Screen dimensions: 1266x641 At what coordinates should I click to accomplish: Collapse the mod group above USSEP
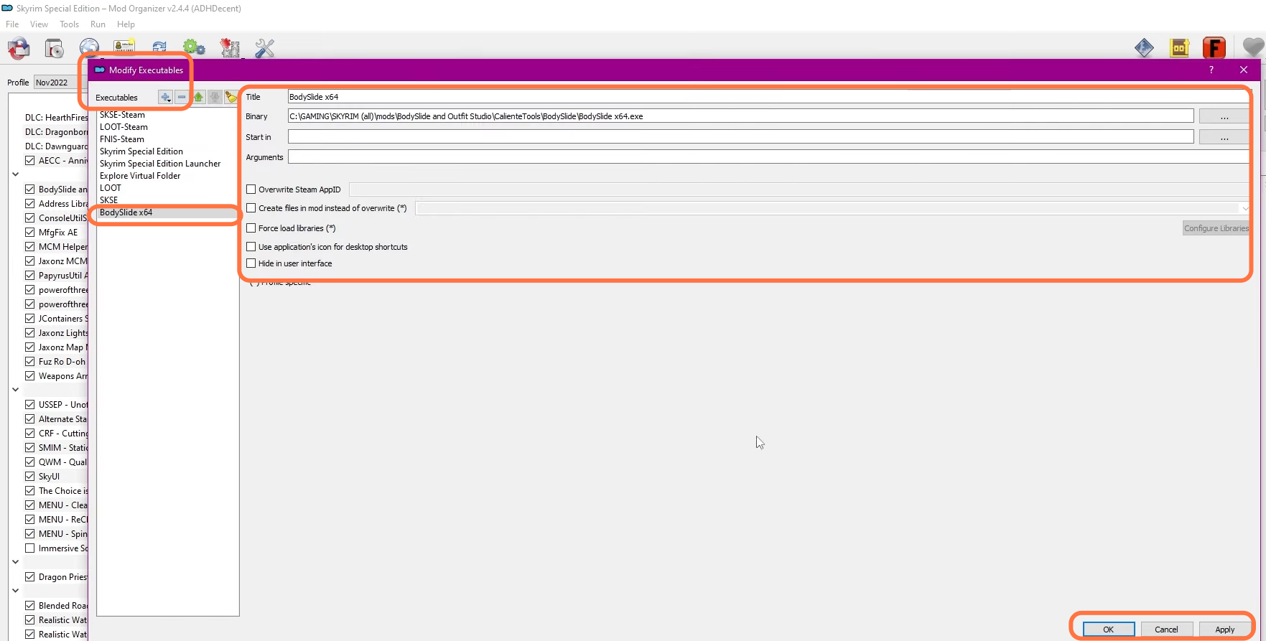pyautogui.click(x=15, y=390)
